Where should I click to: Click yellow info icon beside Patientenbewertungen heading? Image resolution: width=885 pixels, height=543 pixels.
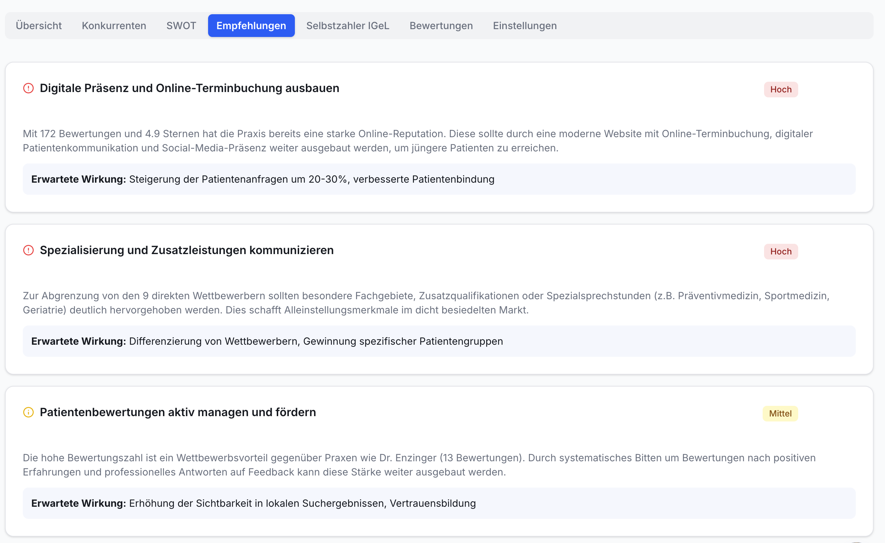[28, 412]
